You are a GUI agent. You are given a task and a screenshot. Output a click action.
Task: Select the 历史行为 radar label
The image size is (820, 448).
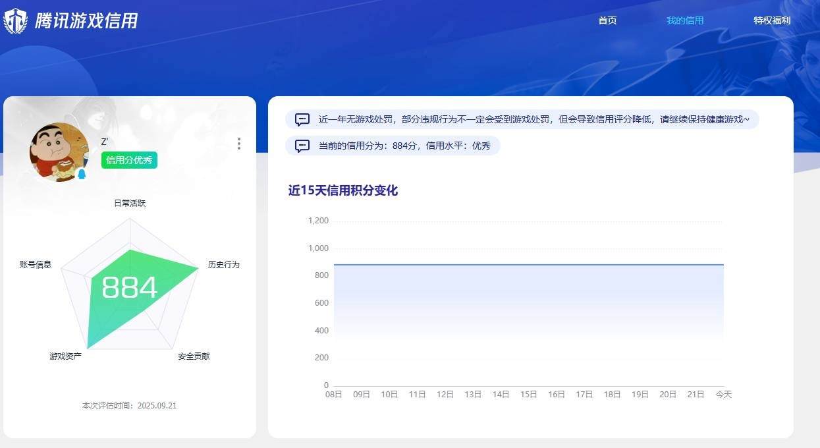click(224, 265)
